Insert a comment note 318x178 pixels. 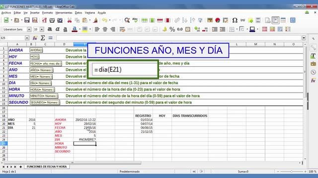pos(250,20)
